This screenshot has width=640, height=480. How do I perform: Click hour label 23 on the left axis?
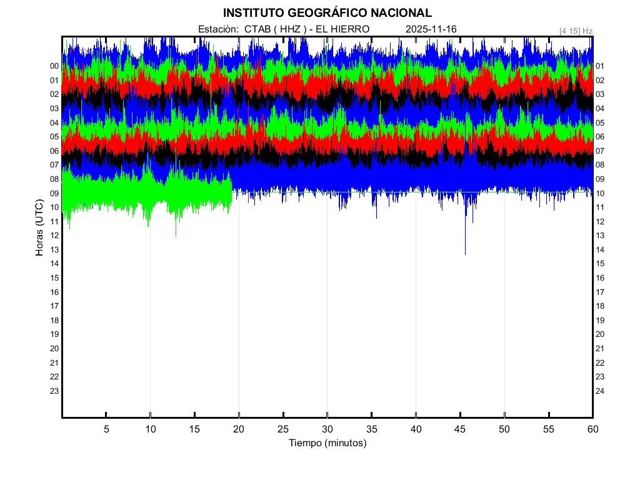tap(54, 391)
